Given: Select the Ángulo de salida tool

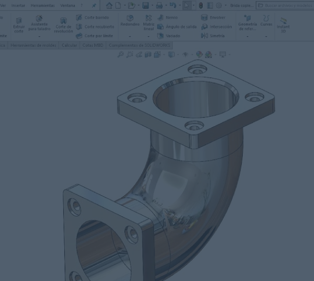Looking at the screenshot, I should [x=177, y=27].
